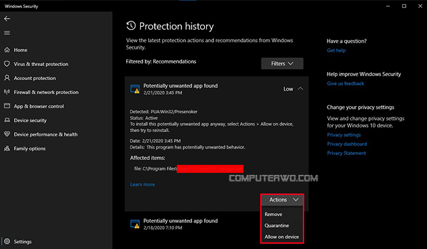Select Device performance & health heart icon
Screen dimensions: 427x249
pos(7,134)
